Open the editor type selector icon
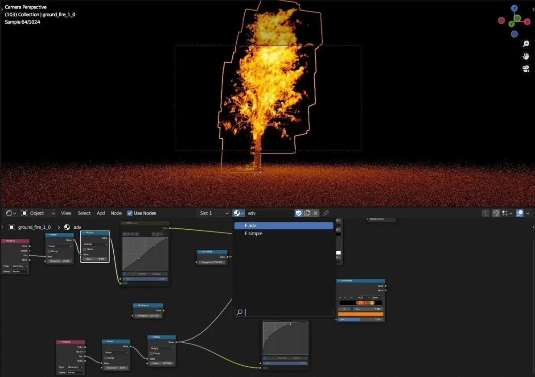 point(11,213)
